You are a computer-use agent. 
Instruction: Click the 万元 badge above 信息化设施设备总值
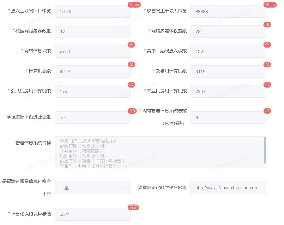click(x=133, y=207)
